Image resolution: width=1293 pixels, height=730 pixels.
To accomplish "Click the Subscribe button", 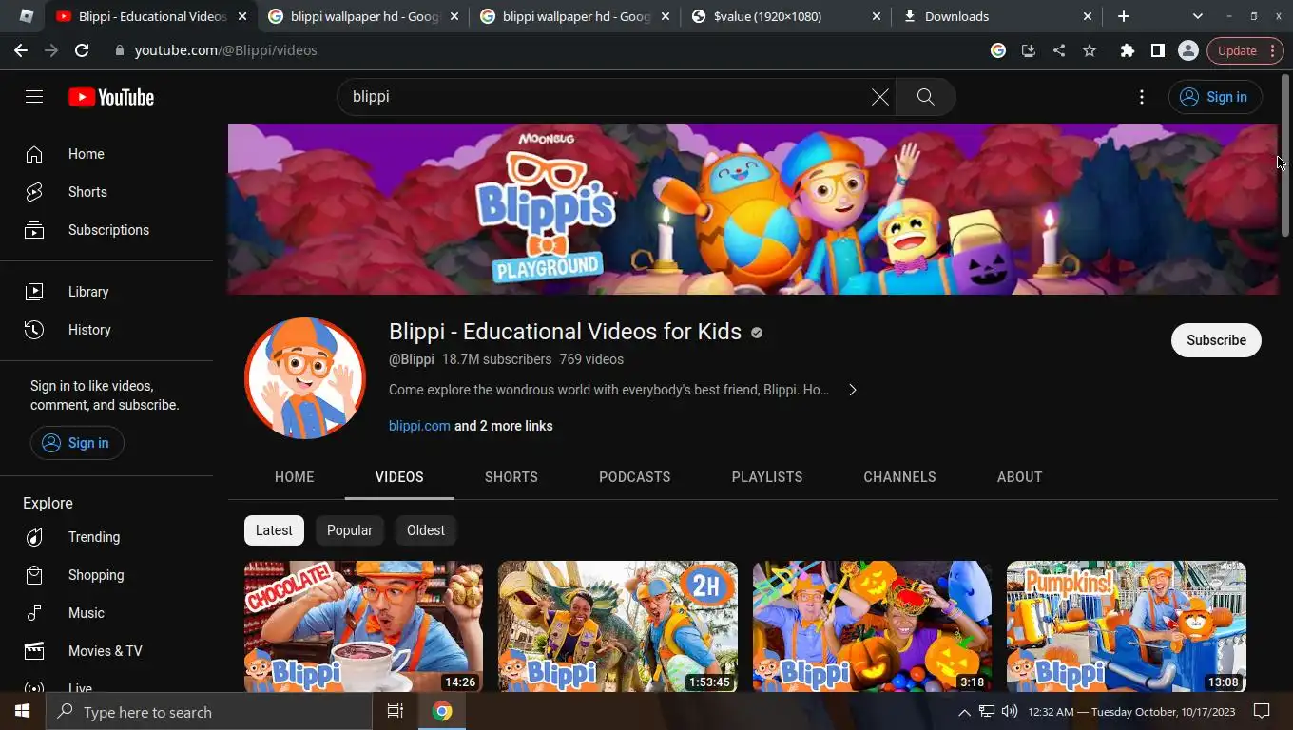I will (1216, 340).
